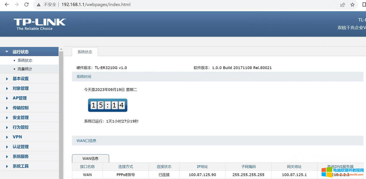Click the 连接状态 column header
Viewport: 366px width, 179px height.
(x=164, y=167)
